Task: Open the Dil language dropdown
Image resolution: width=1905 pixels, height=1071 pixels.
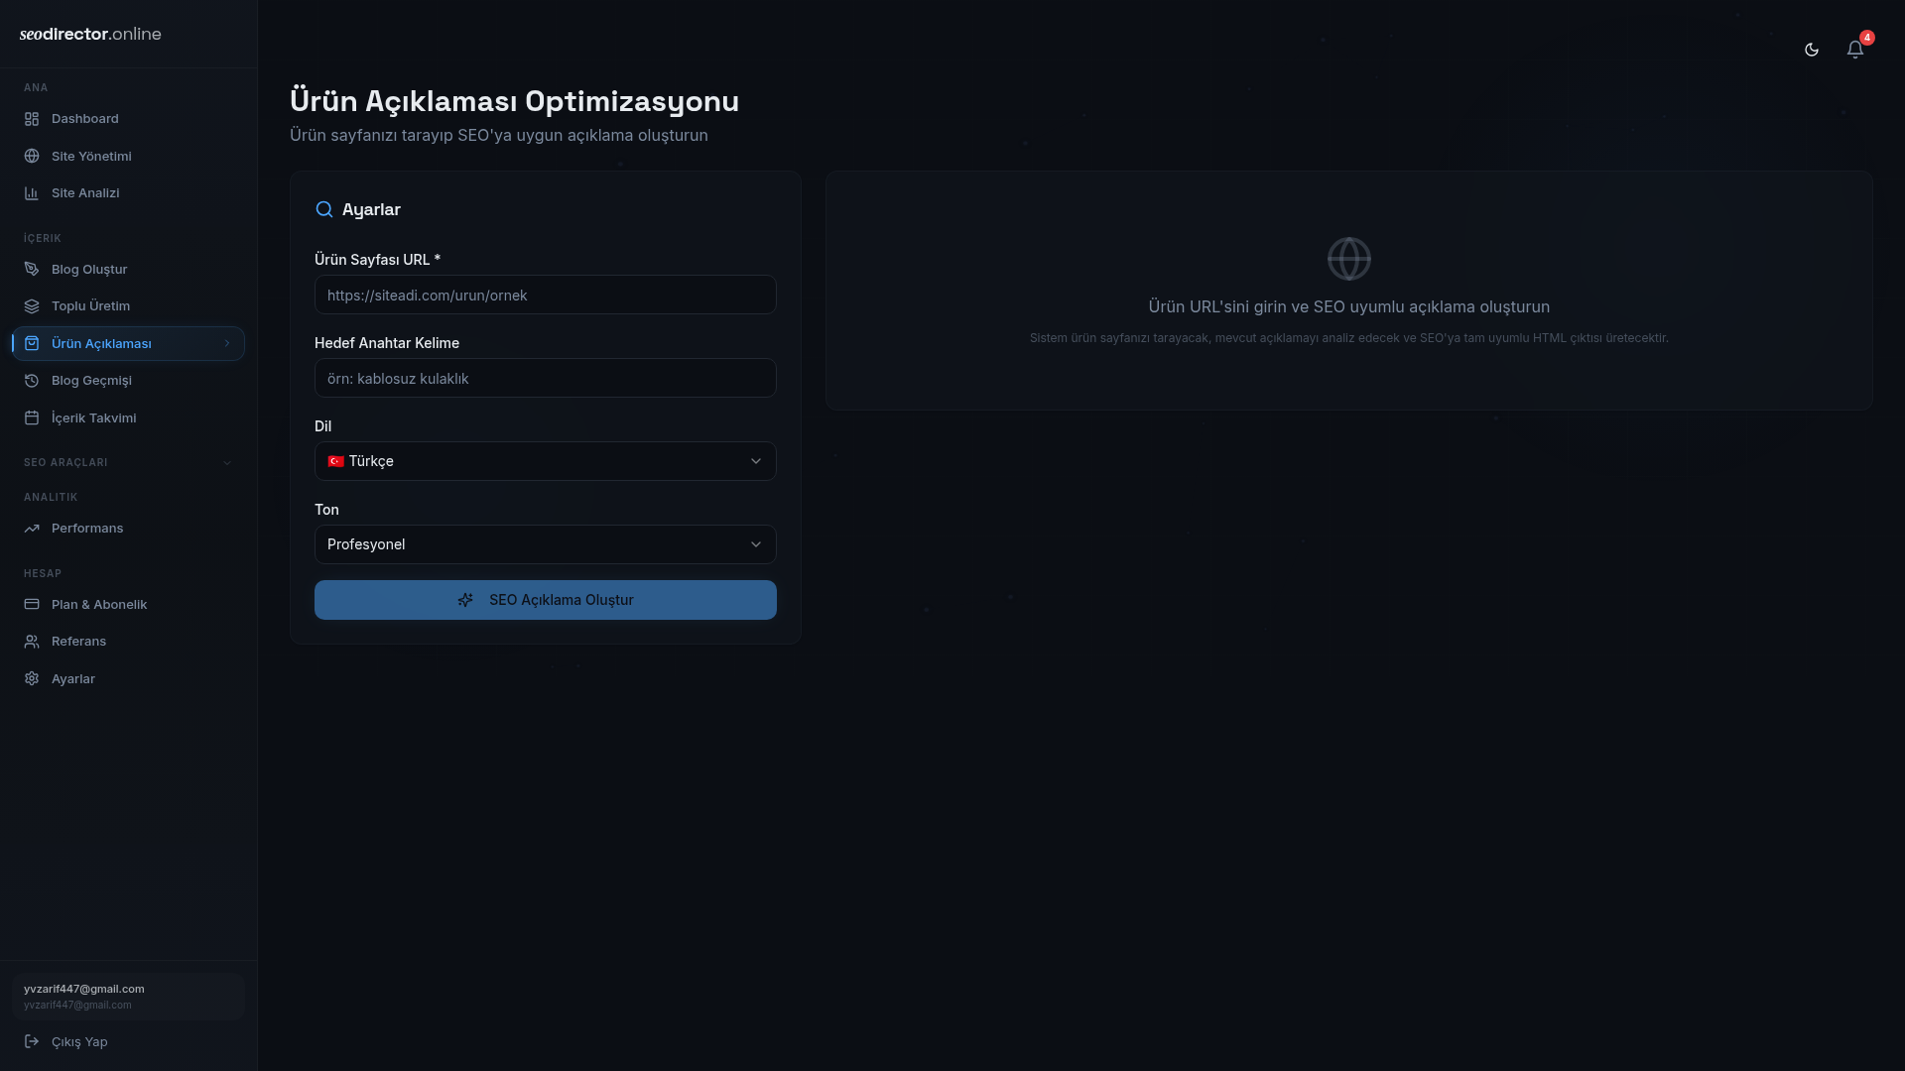Action: coord(545,461)
